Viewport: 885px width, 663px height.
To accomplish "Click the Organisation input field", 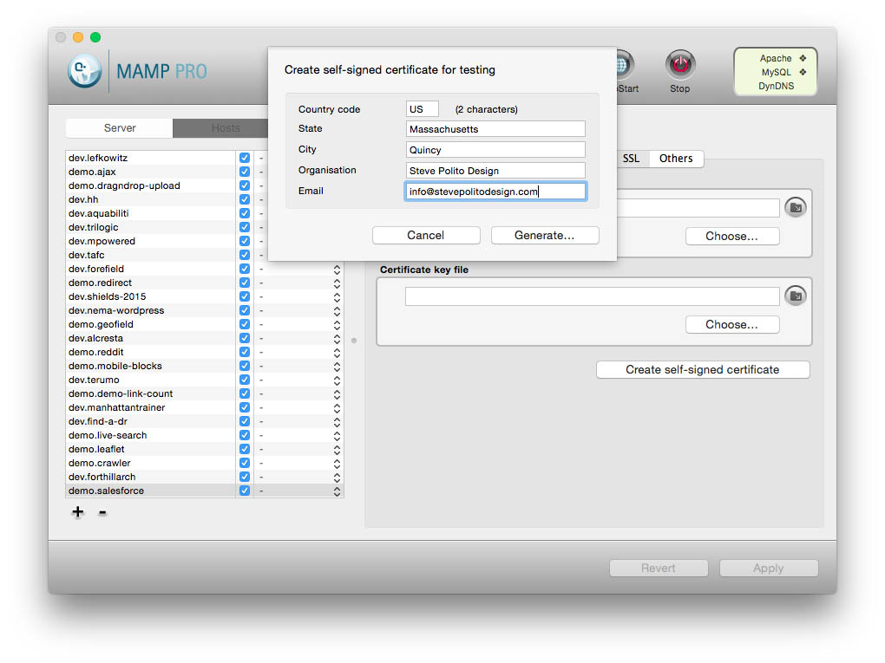I will [x=495, y=170].
